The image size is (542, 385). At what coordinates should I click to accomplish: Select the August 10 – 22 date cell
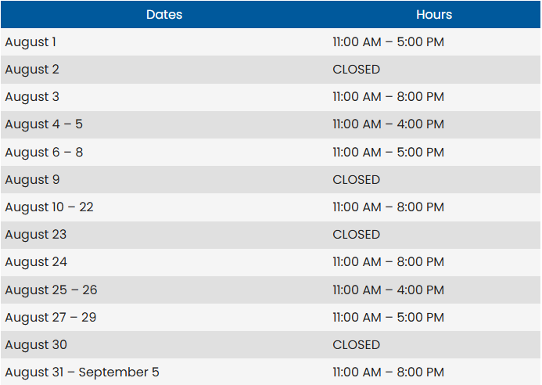49,207
